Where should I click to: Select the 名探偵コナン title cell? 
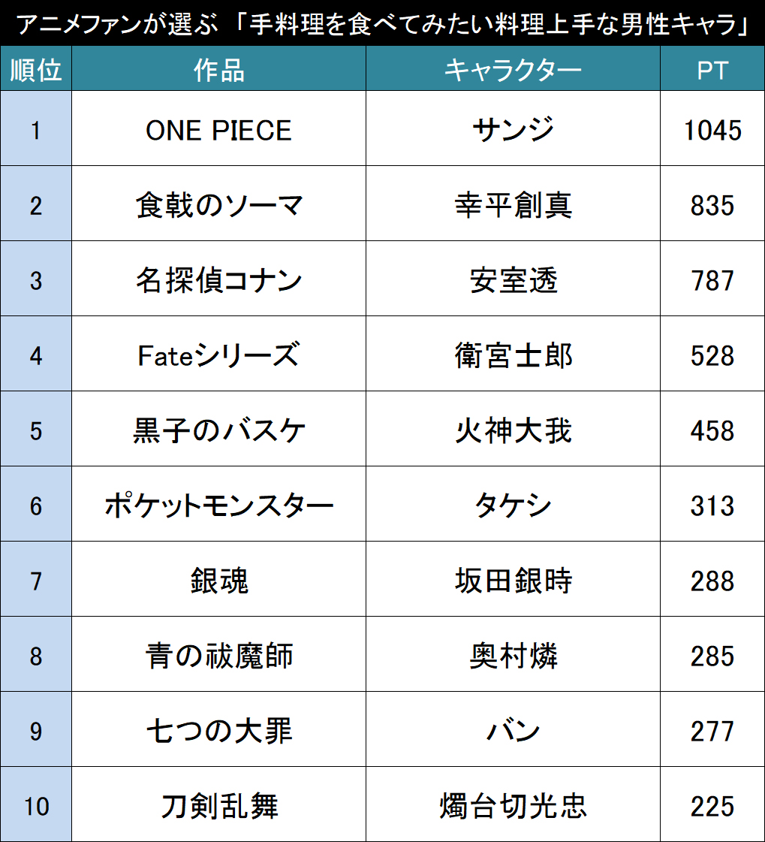click(x=219, y=279)
